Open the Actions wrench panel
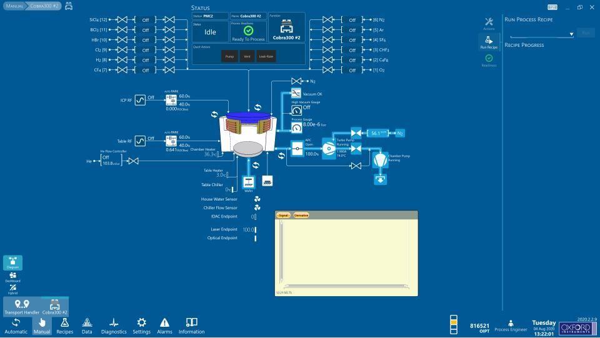Screen dimensions: 600x338 [x=489, y=23]
